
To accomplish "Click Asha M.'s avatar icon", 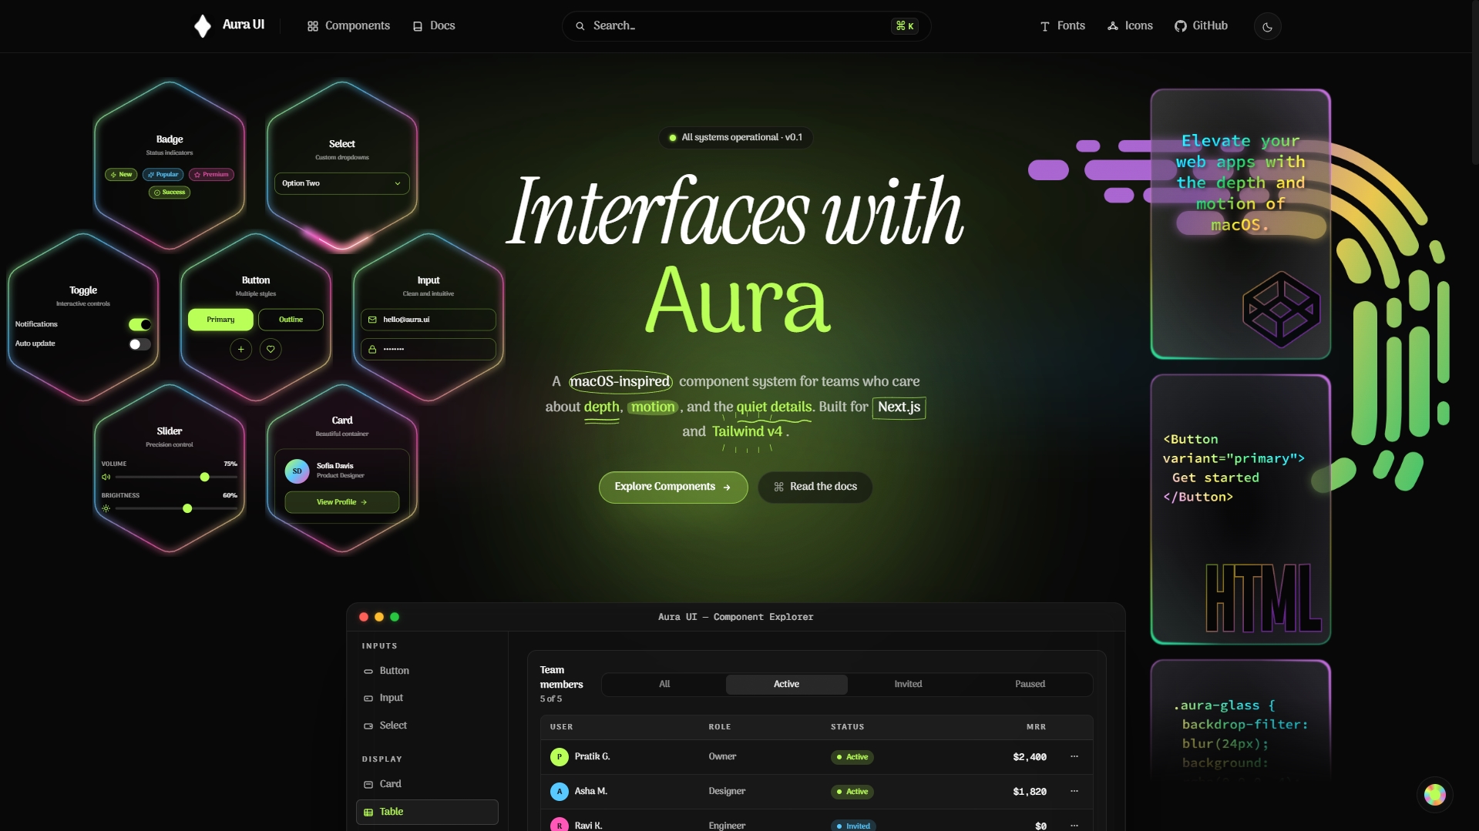I will click(559, 792).
